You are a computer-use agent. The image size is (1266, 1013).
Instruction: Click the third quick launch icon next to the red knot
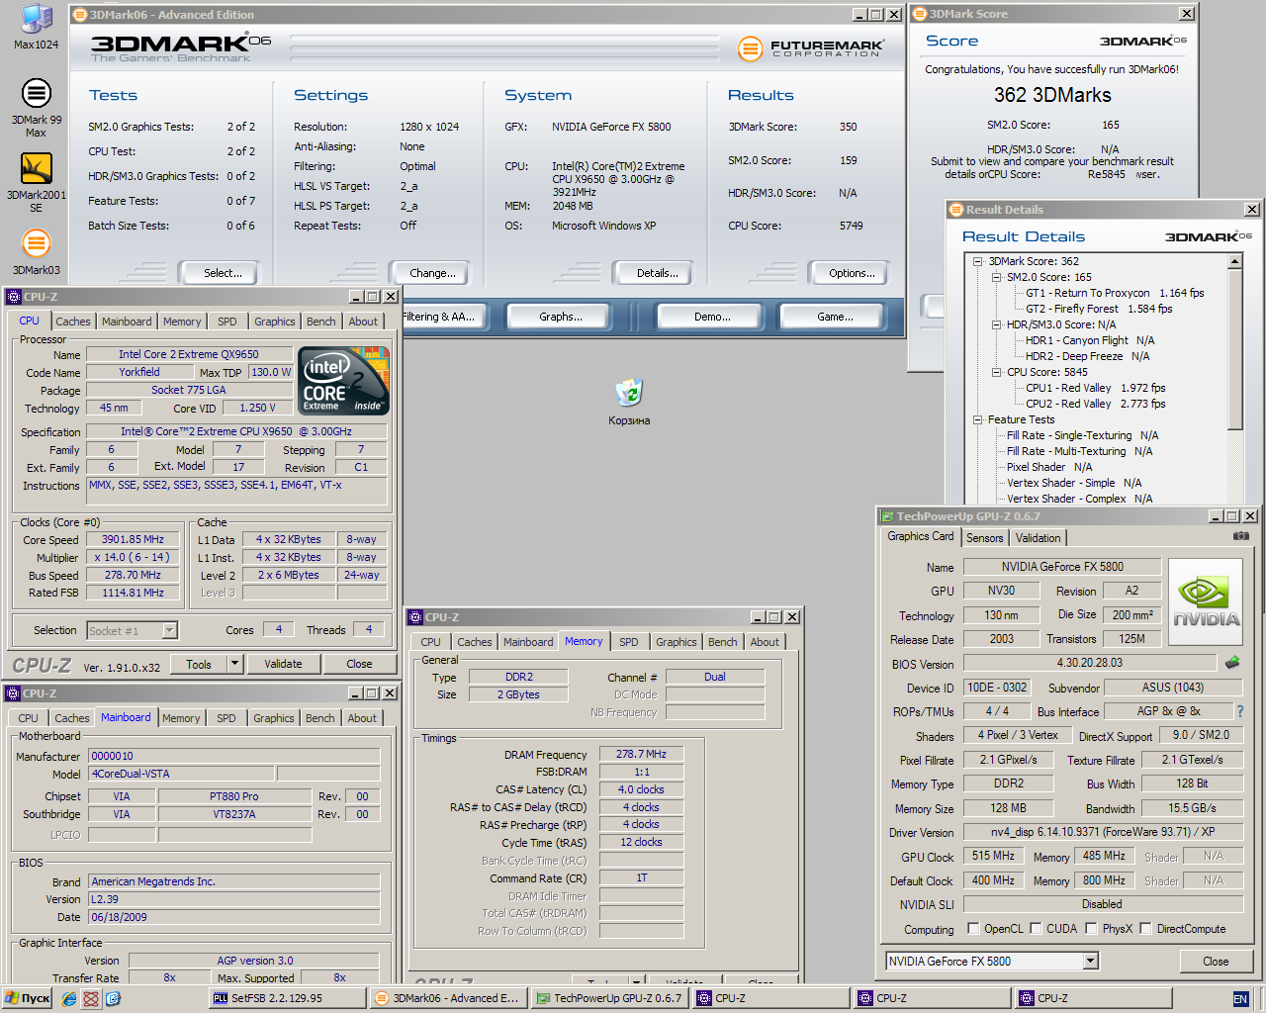pyautogui.click(x=113, y=998)
